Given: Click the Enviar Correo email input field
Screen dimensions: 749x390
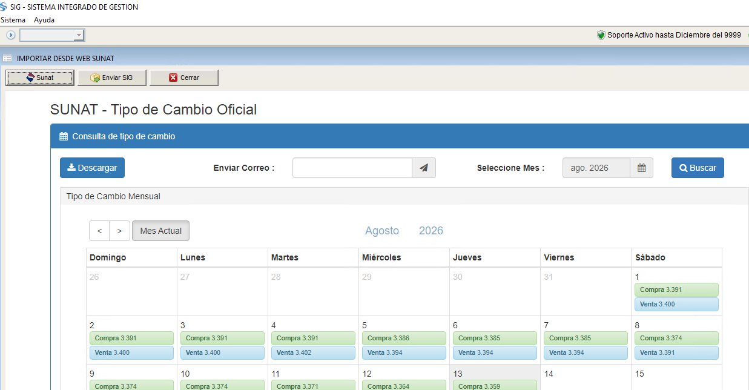Looking at the screenshot, I should click(352, 168).
